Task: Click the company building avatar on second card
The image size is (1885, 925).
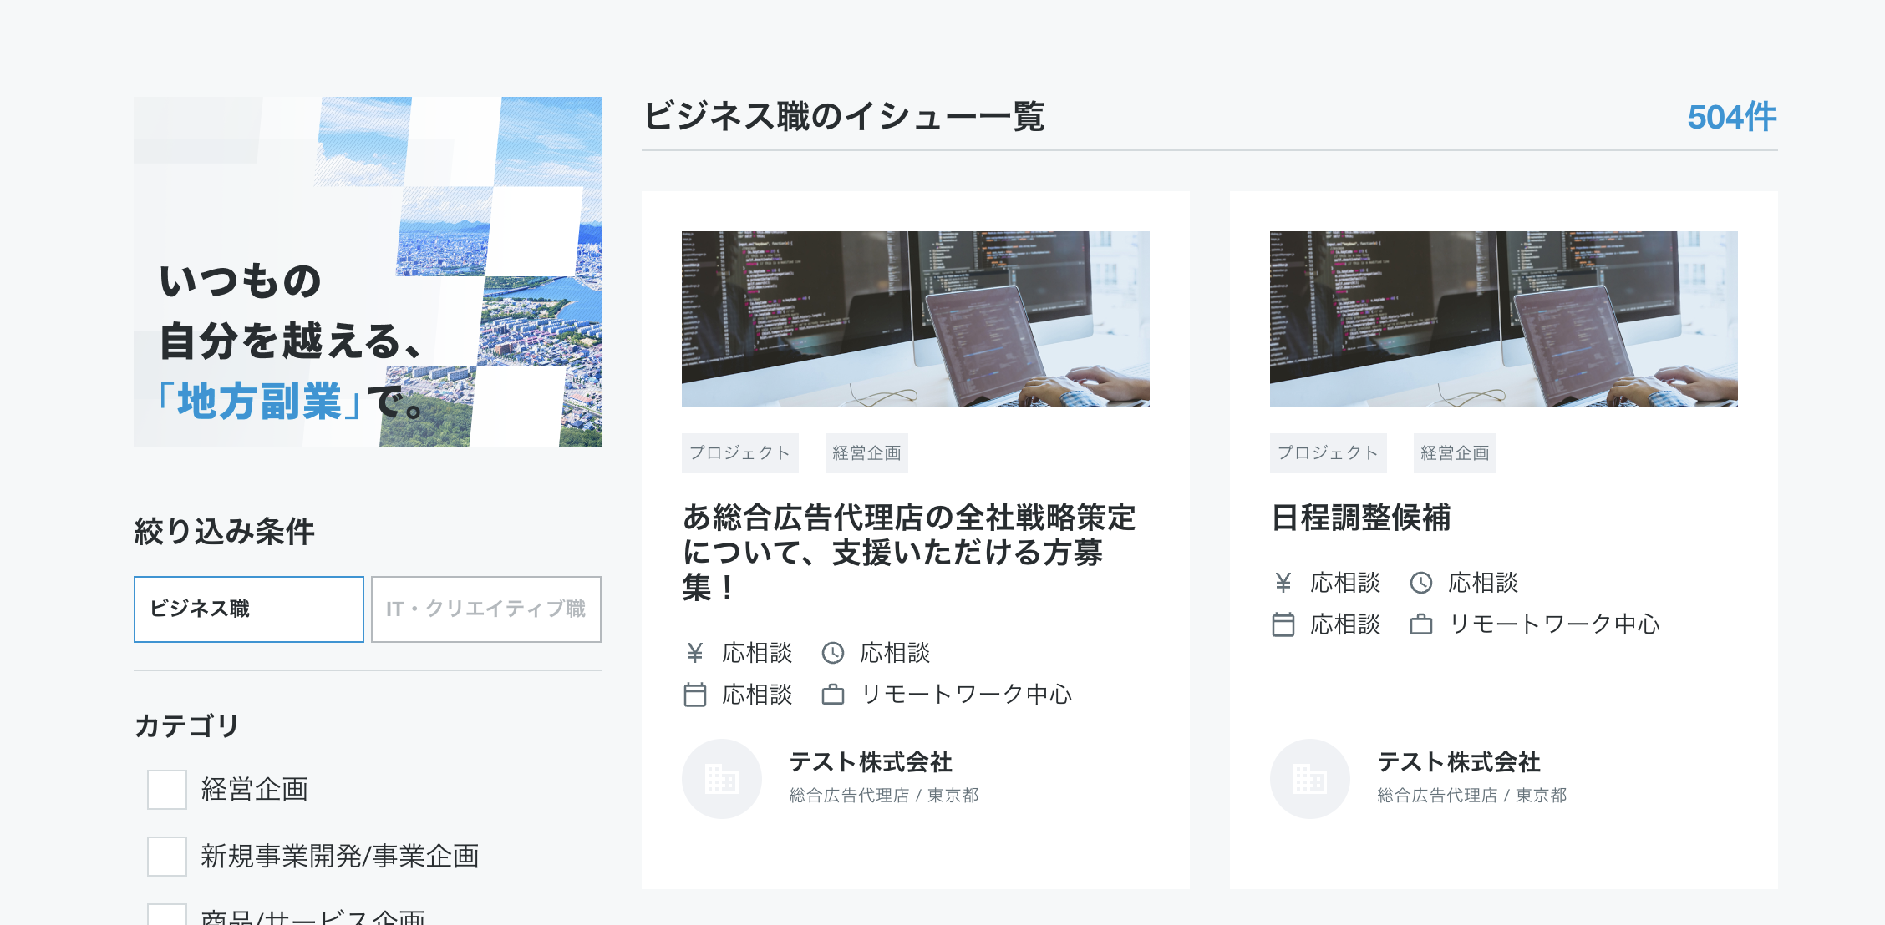Action: [1309, 779]
